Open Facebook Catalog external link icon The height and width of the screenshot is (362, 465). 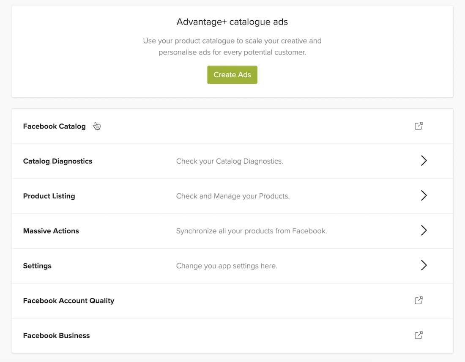pos(418,126)
